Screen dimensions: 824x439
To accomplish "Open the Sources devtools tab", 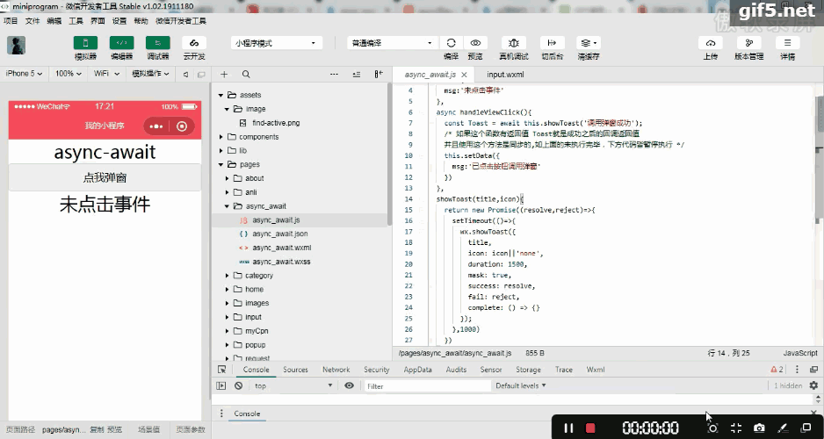I will pos(295,370).
